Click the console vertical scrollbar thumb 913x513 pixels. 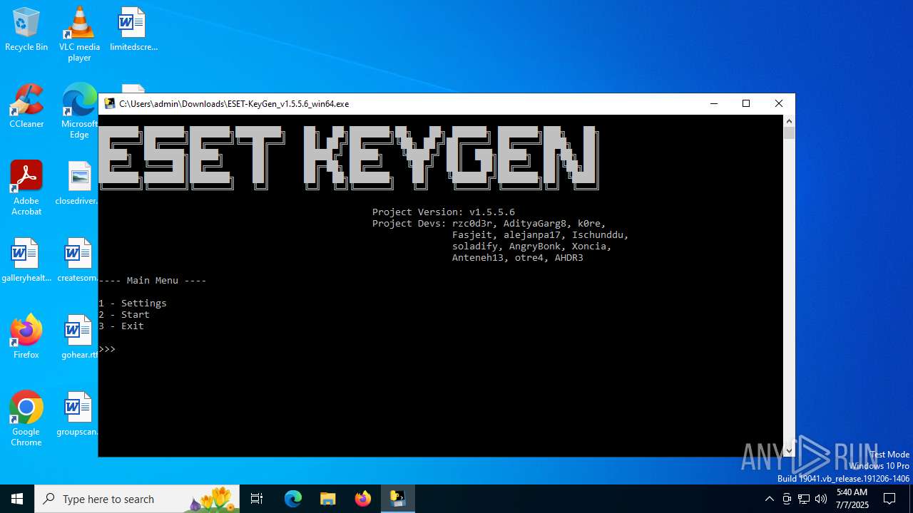(789, 133)
